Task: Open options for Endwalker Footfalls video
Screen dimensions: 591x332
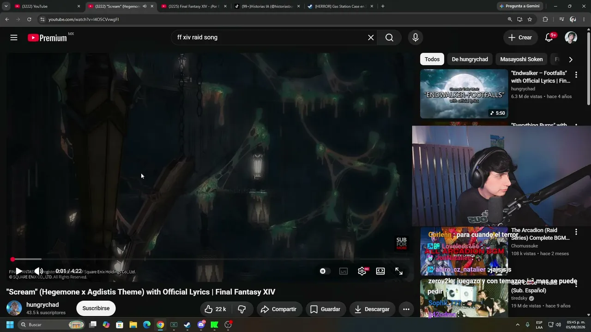Action: pos(576,75)
